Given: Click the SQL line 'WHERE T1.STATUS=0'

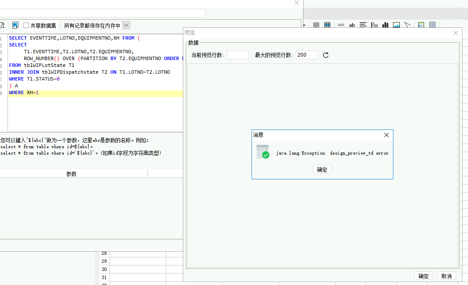Looking at the screenshot, I should point(35,79).
